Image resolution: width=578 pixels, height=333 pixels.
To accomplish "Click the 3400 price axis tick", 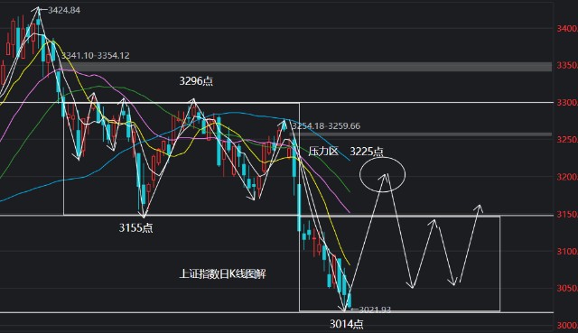I will 567,29.
